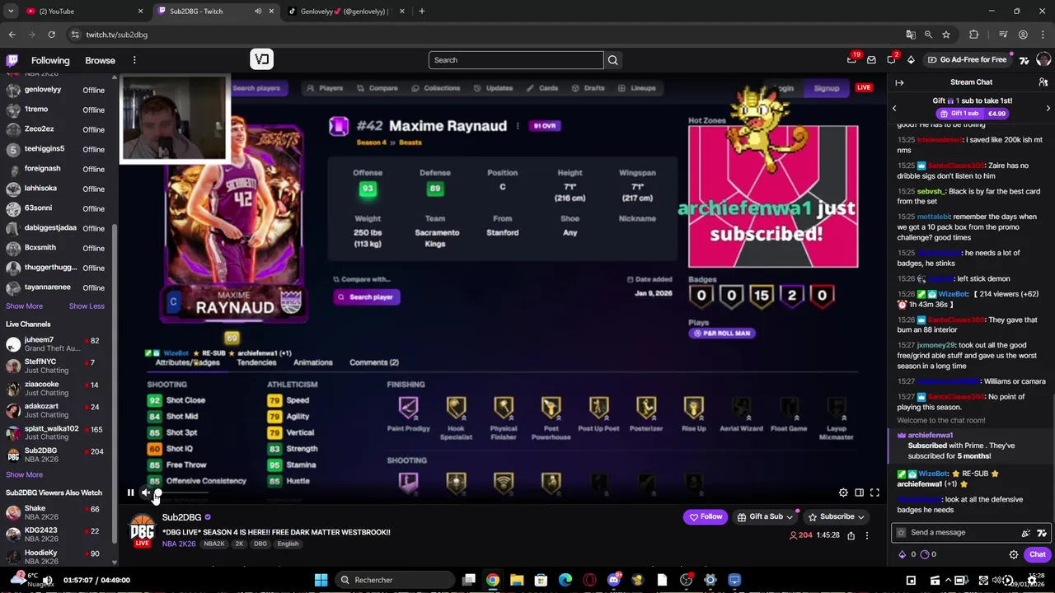Switch to the Genlovelyy TikTok tab
This screenshot has width=1055, height=593.
(x=345, y=12)
